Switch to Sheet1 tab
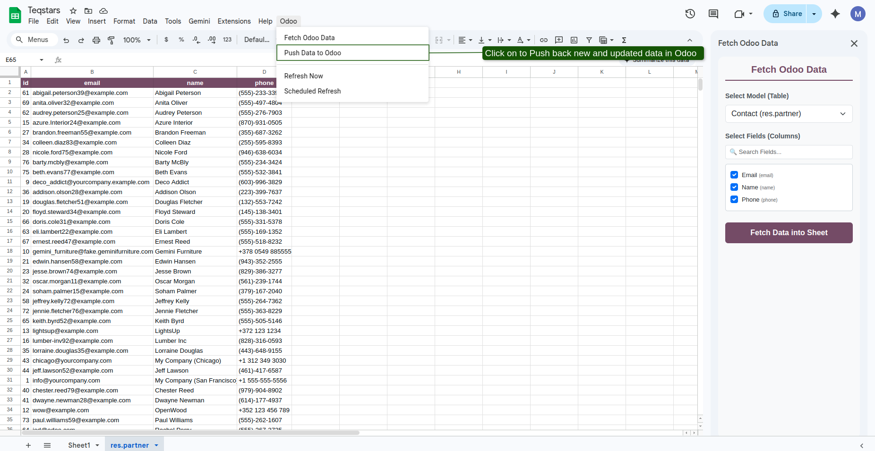 point(79,445)
